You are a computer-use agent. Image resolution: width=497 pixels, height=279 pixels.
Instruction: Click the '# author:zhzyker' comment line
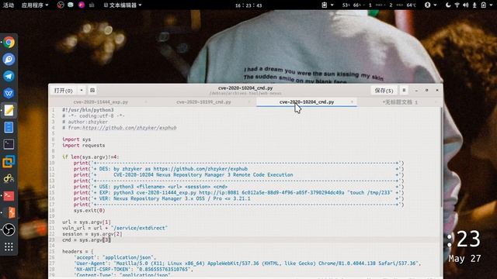tap(85, 122)
